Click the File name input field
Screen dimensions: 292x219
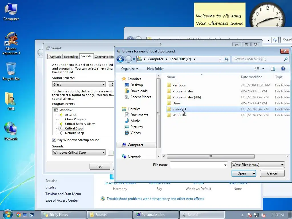coord(197,165)
